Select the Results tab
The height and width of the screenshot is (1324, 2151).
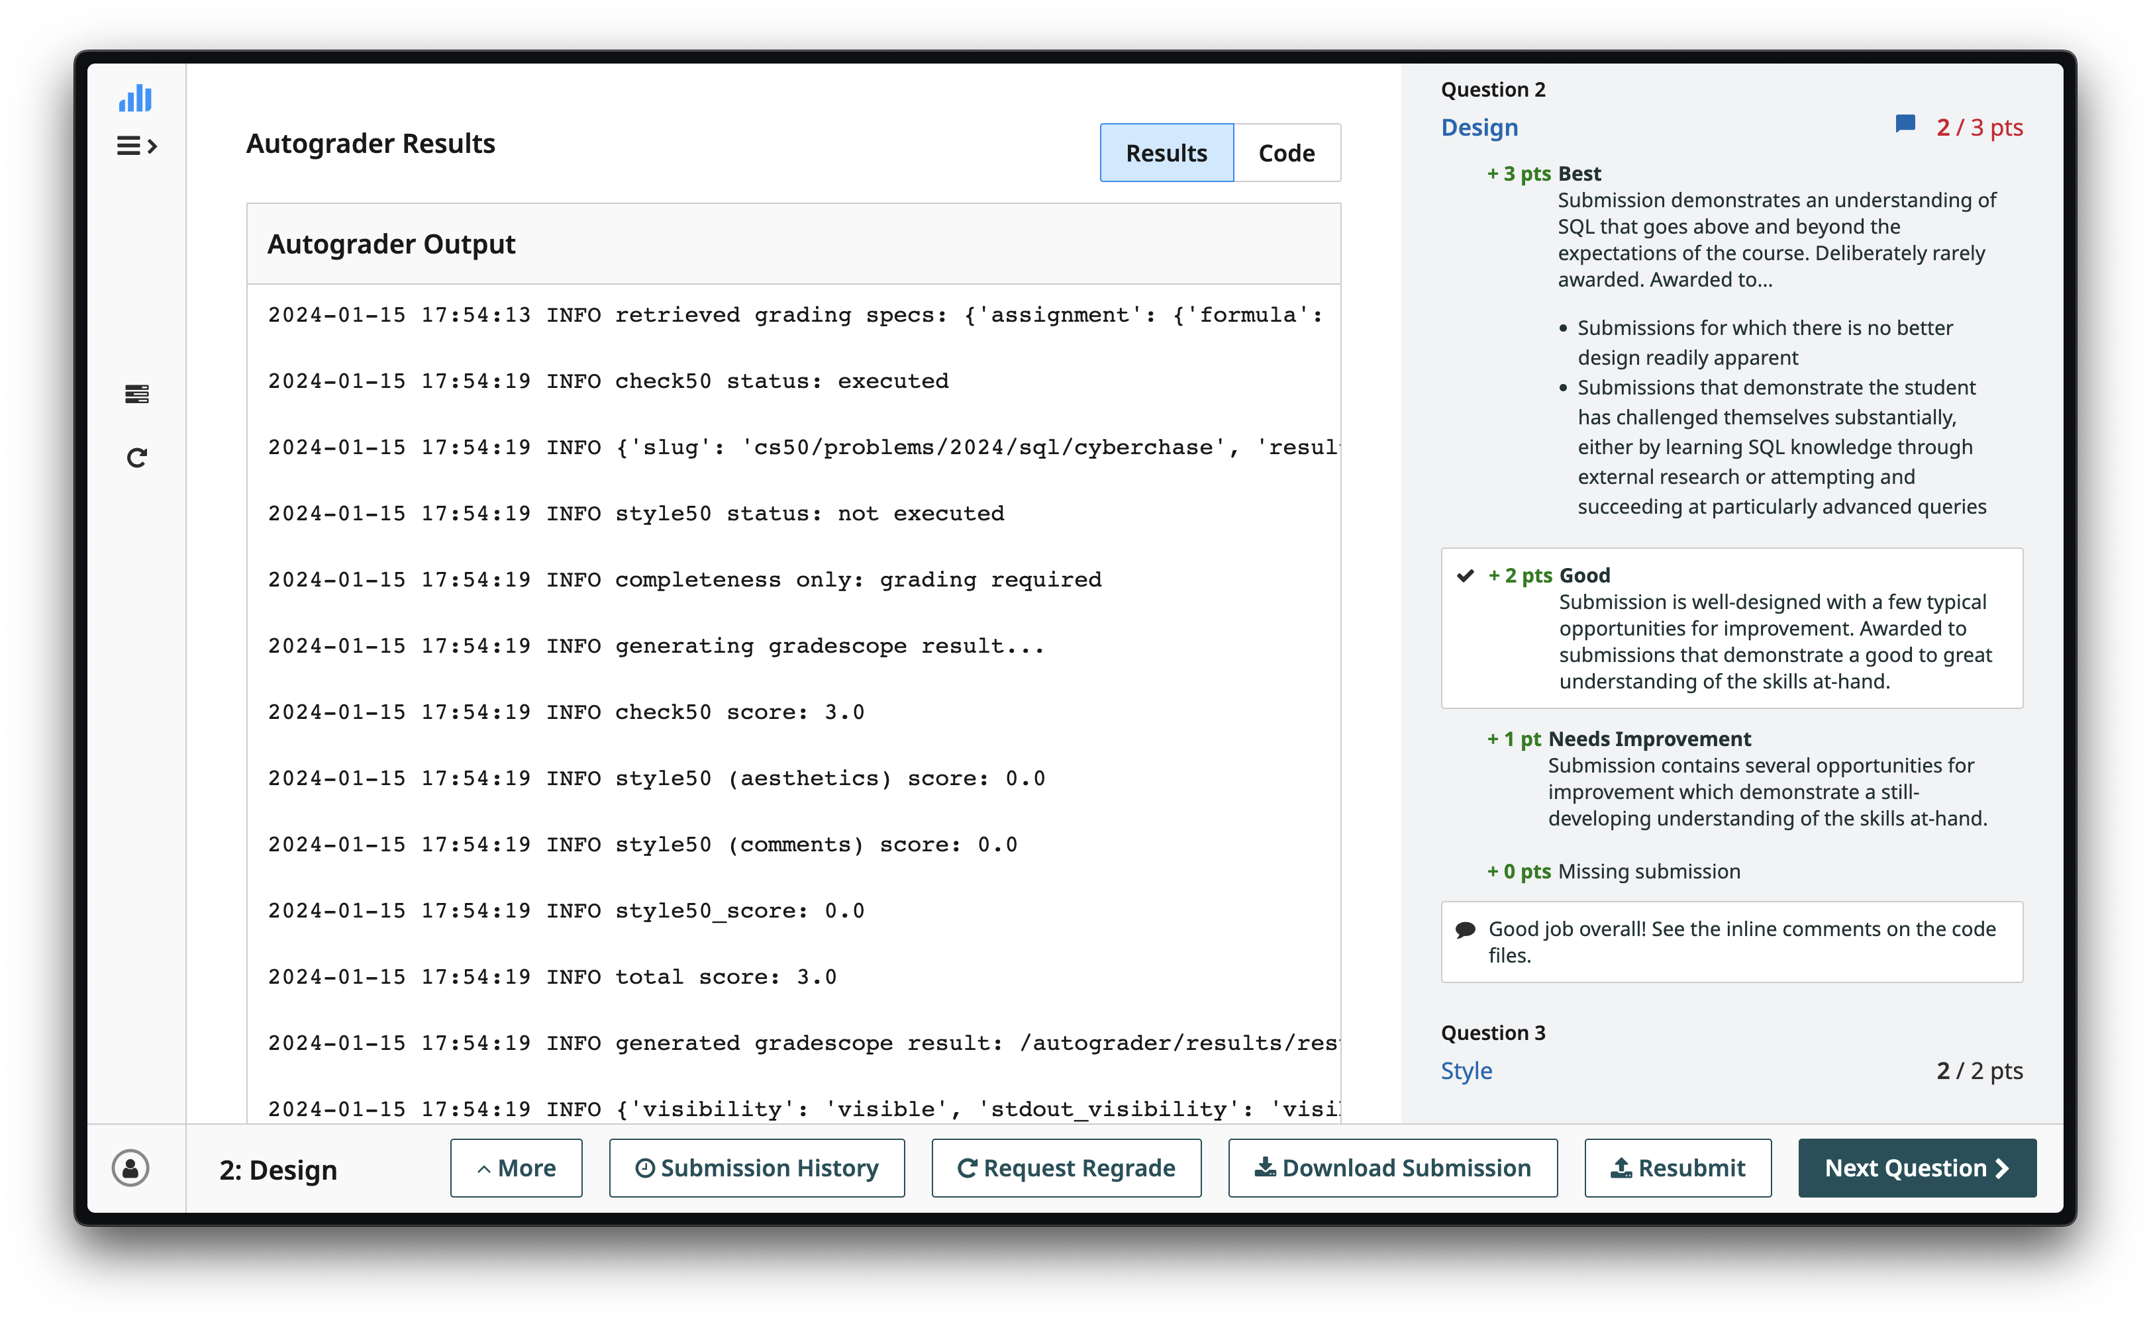point(1166,153)
